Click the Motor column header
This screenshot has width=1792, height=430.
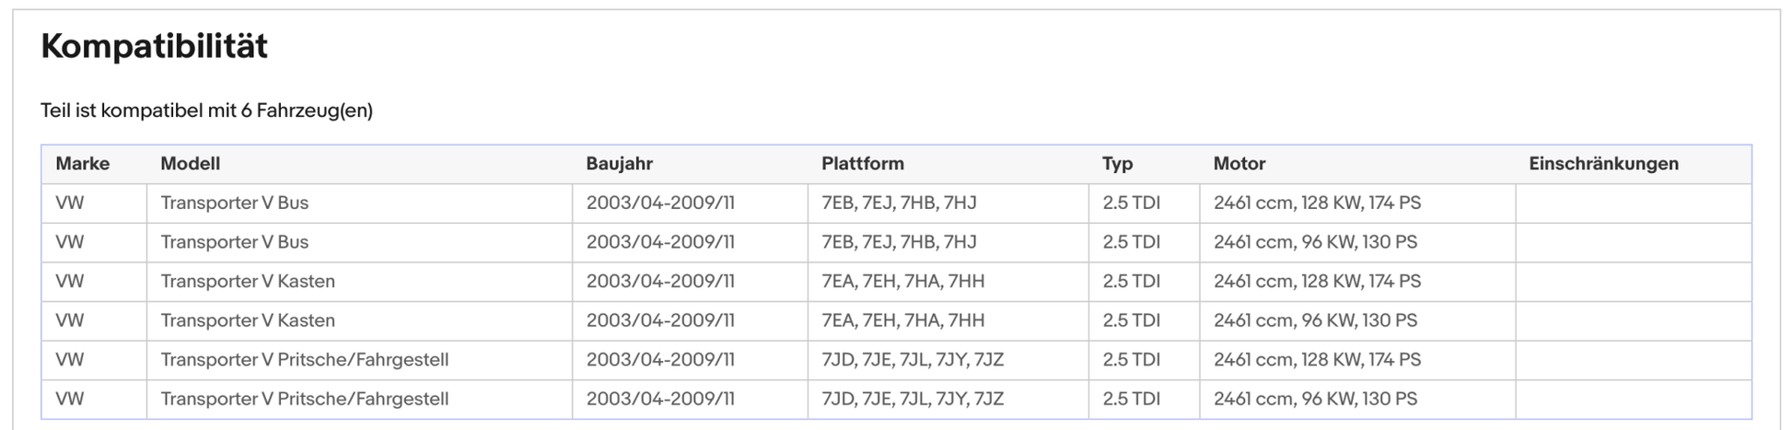coord(1239,164)
